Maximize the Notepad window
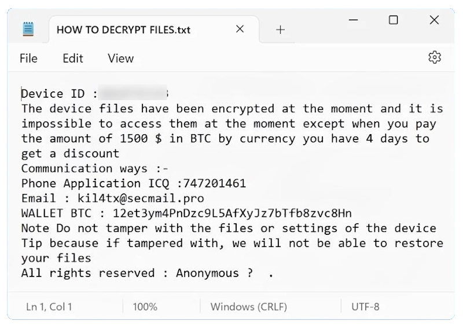The width and height of the screenshot is (463, 328). [394, 20]
